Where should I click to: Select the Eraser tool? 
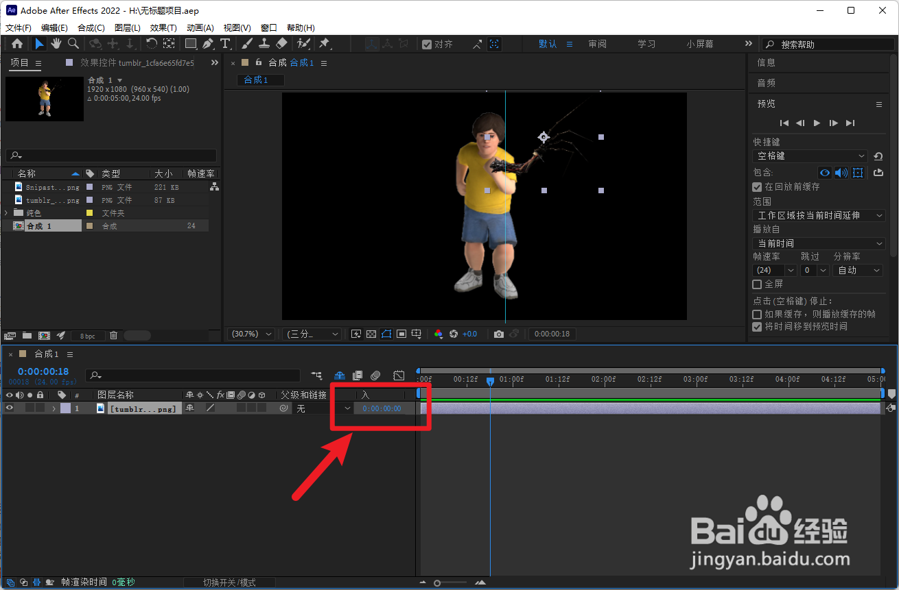(x=281, y=44)
